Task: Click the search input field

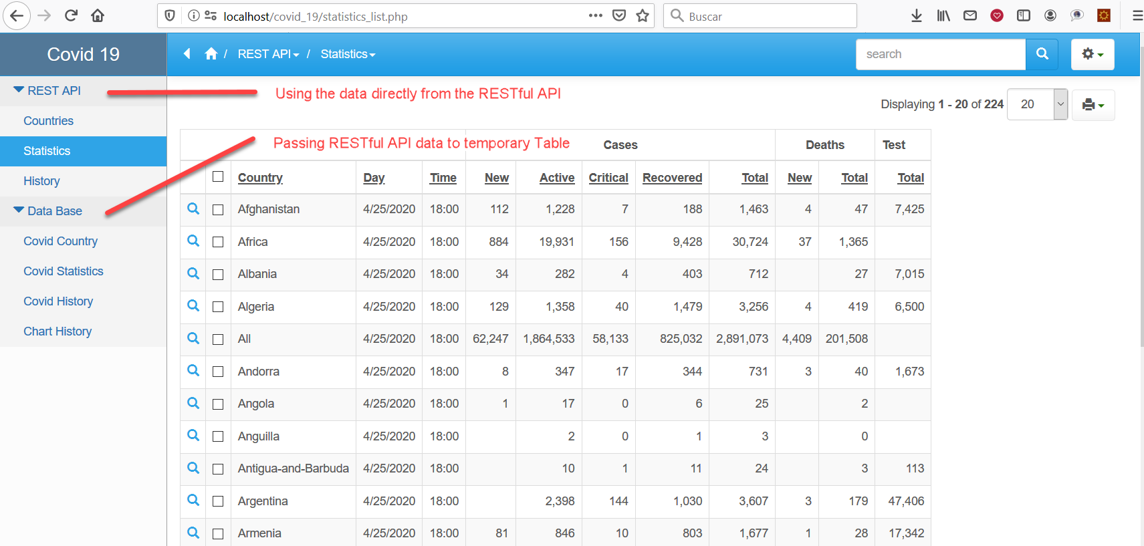Action: coord(940,54)
